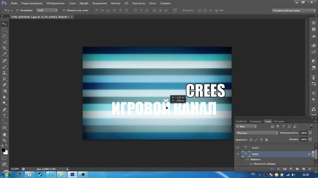Open the Слой auto-select dropdown
Image resolution: width=318 pixels, height=178 pixels.
[47, 10]
